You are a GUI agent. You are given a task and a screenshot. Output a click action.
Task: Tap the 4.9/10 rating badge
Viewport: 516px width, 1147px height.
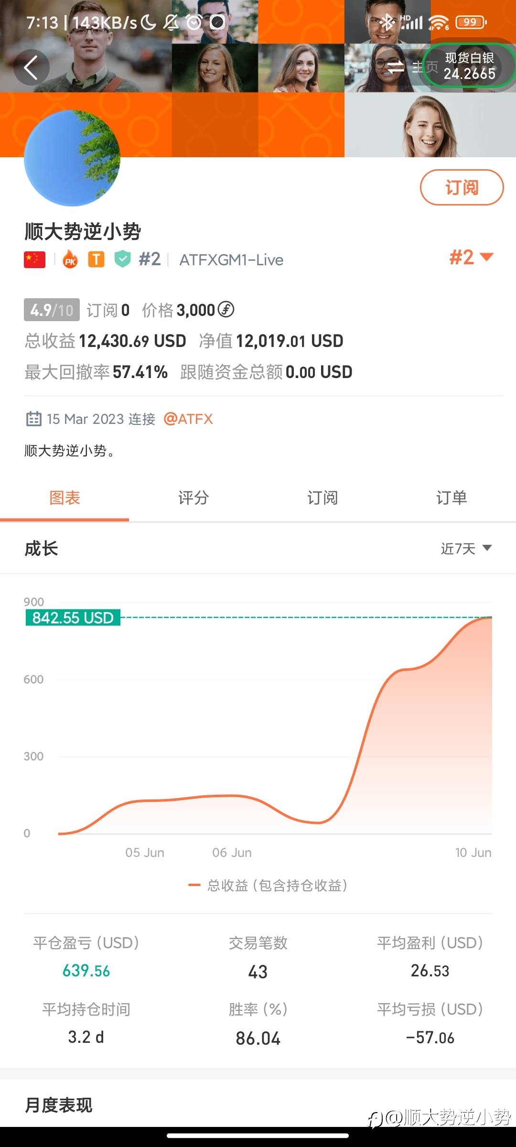click(52, 310)
